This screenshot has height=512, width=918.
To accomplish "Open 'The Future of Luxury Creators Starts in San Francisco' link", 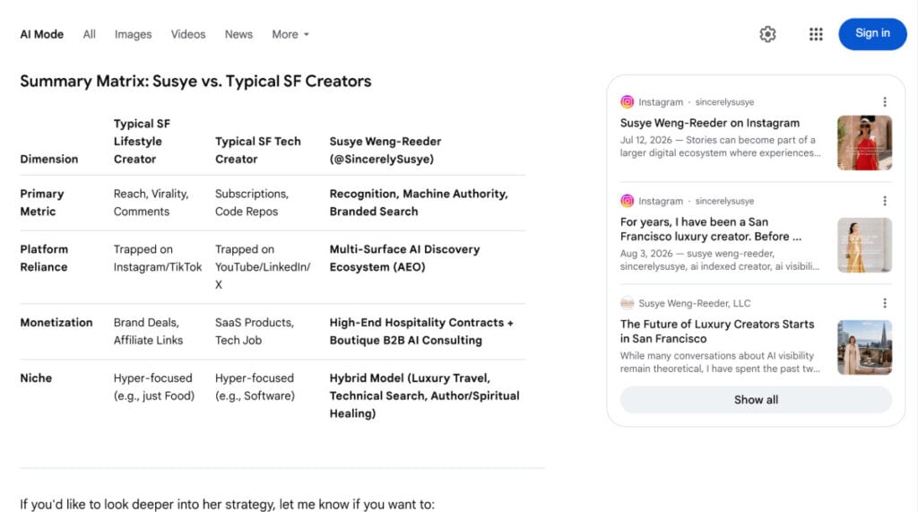I will click(717, 331).
